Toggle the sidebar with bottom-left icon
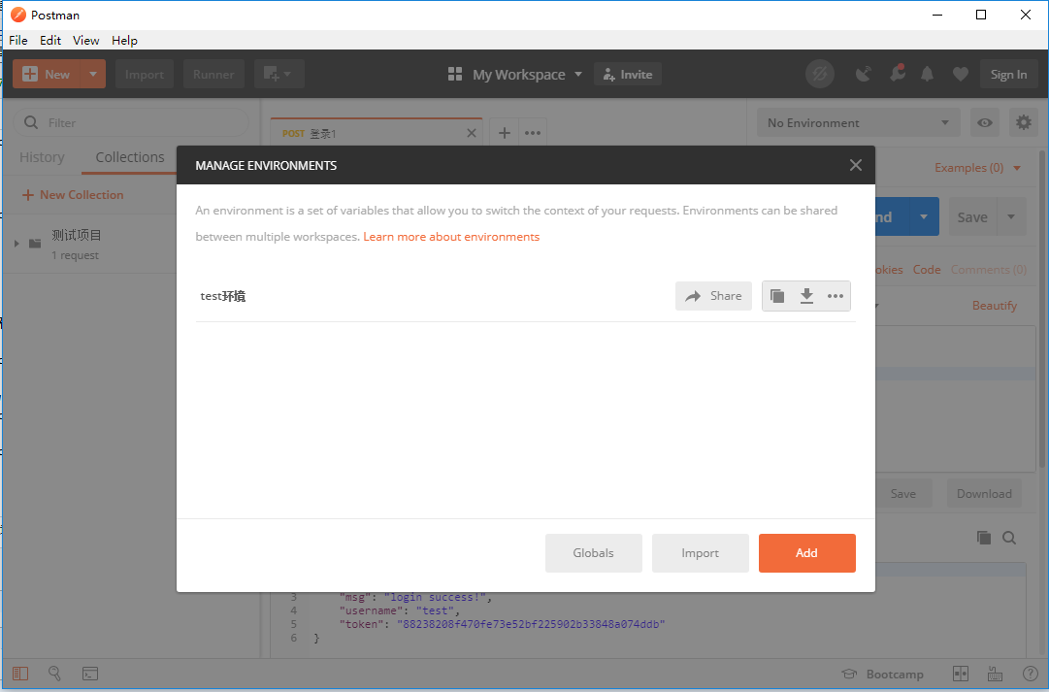1049x692 pixels. (20, 674)
